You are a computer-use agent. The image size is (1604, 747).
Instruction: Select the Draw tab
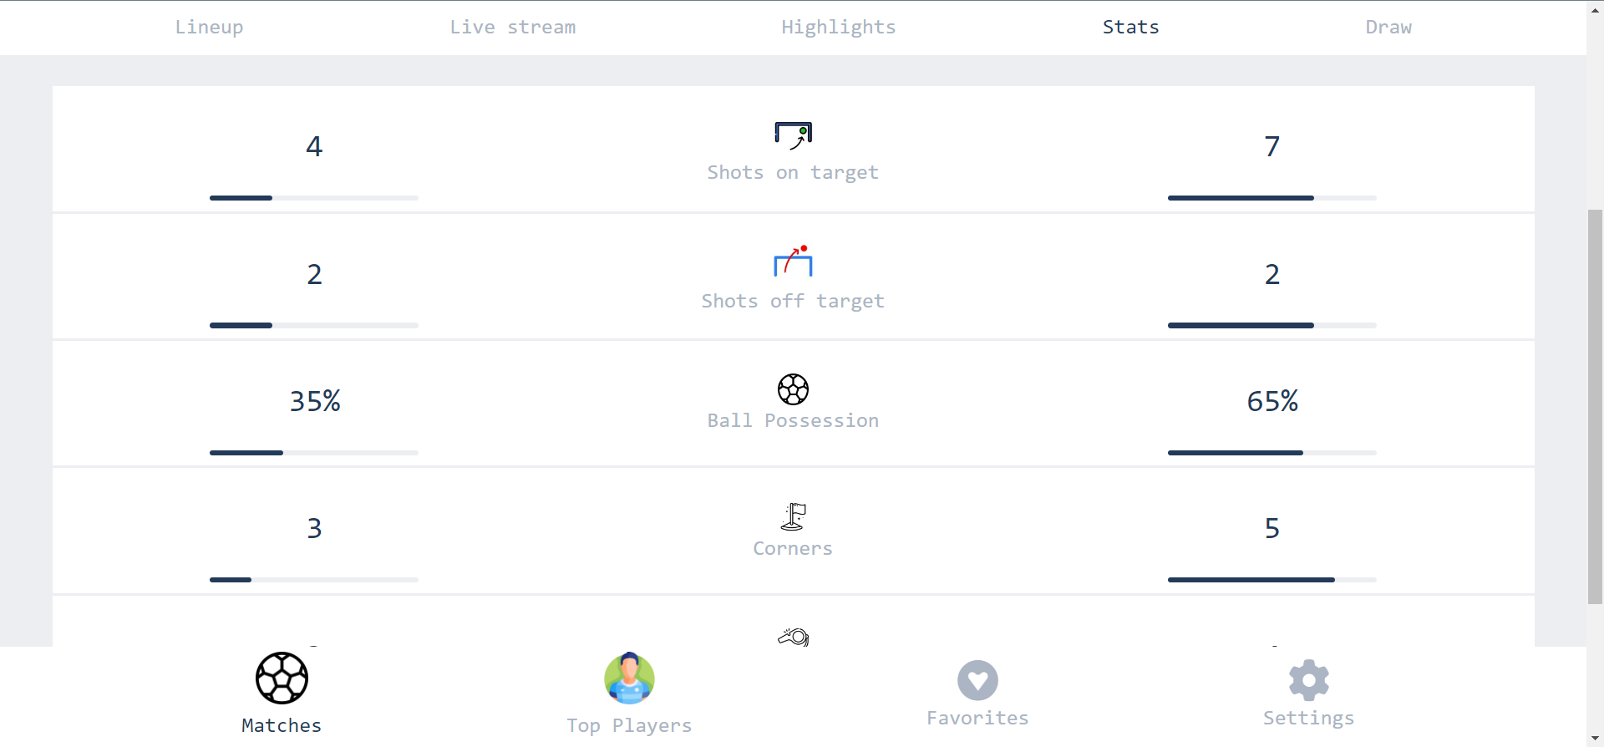point(1388,28)
